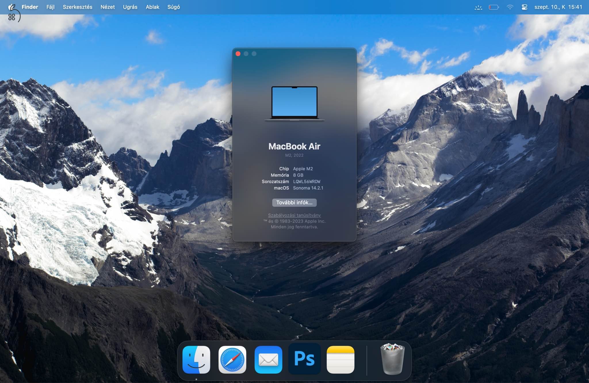Click the battery status icon
This screenshot has height=383, width=589.
point(494,7)
